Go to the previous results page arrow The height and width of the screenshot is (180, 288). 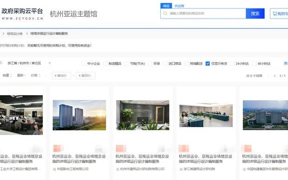point(275,76)
